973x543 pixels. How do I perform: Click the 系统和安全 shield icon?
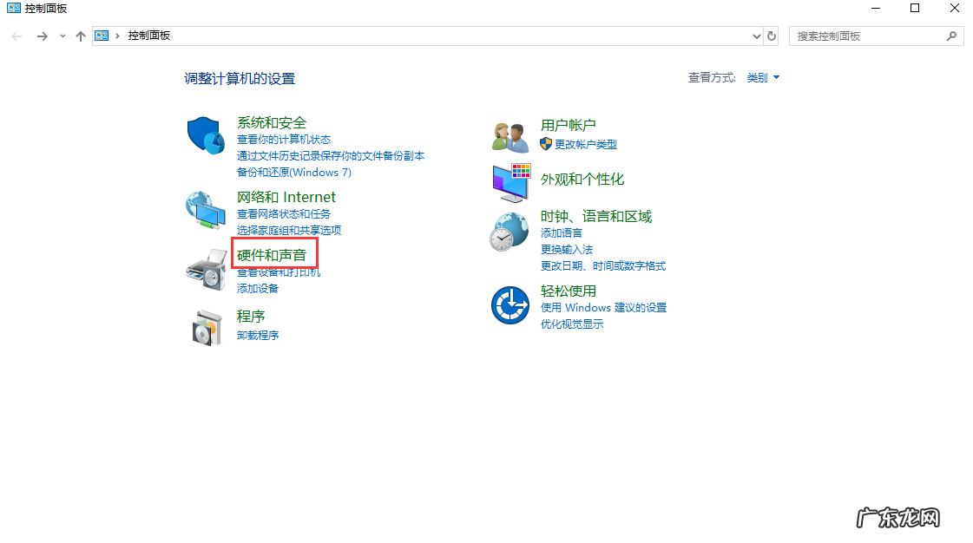206,134
